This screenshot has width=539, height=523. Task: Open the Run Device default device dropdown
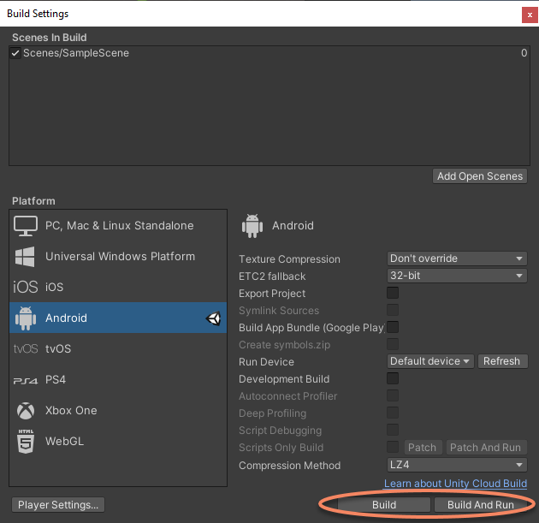[430, 361]
